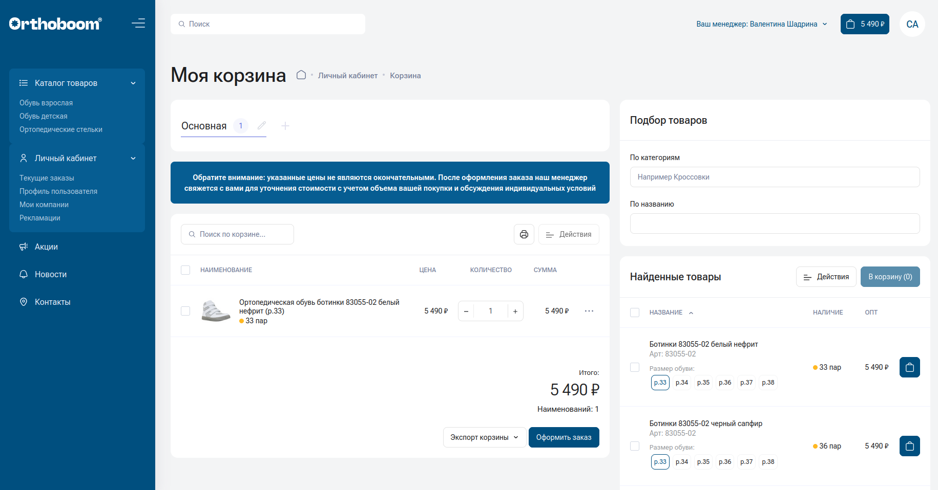Screen dimensions: 938x490
Task: Open the manager Валентина Шадрина dropdown
Action: point(761,24)
